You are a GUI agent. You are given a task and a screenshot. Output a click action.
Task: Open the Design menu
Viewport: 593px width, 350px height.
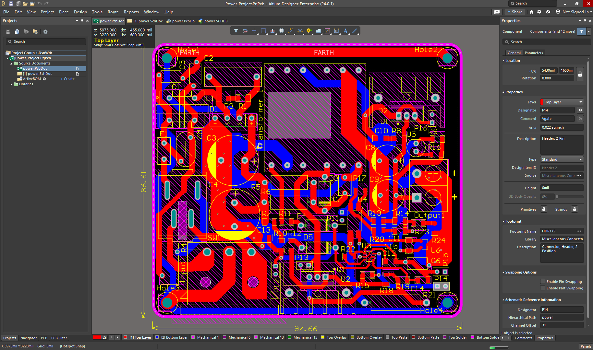[x=80, y=12]
